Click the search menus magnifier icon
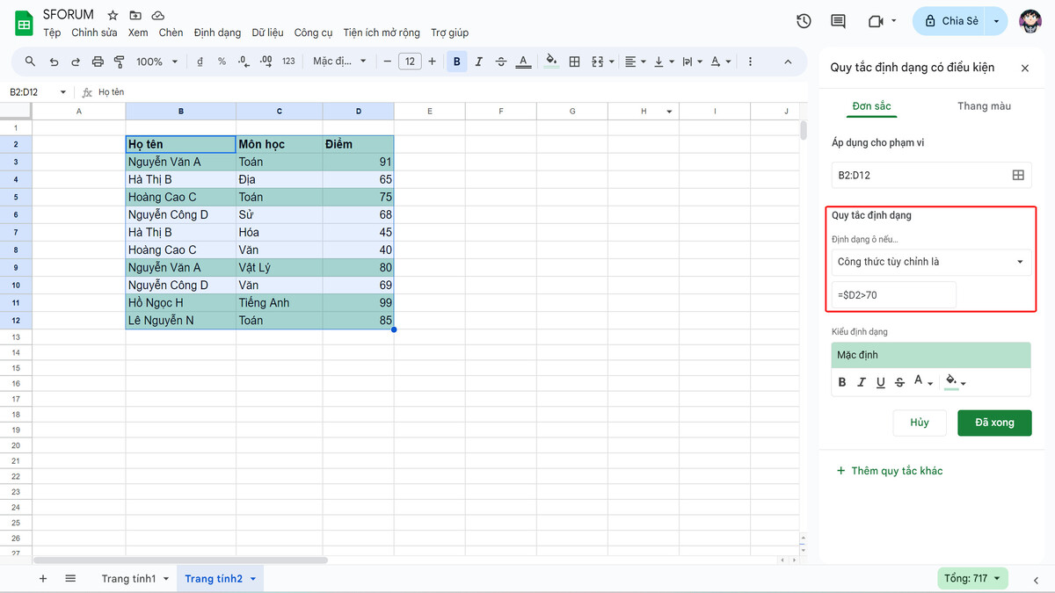Screen dimensions: 1055x593 (x=30, y=61)
